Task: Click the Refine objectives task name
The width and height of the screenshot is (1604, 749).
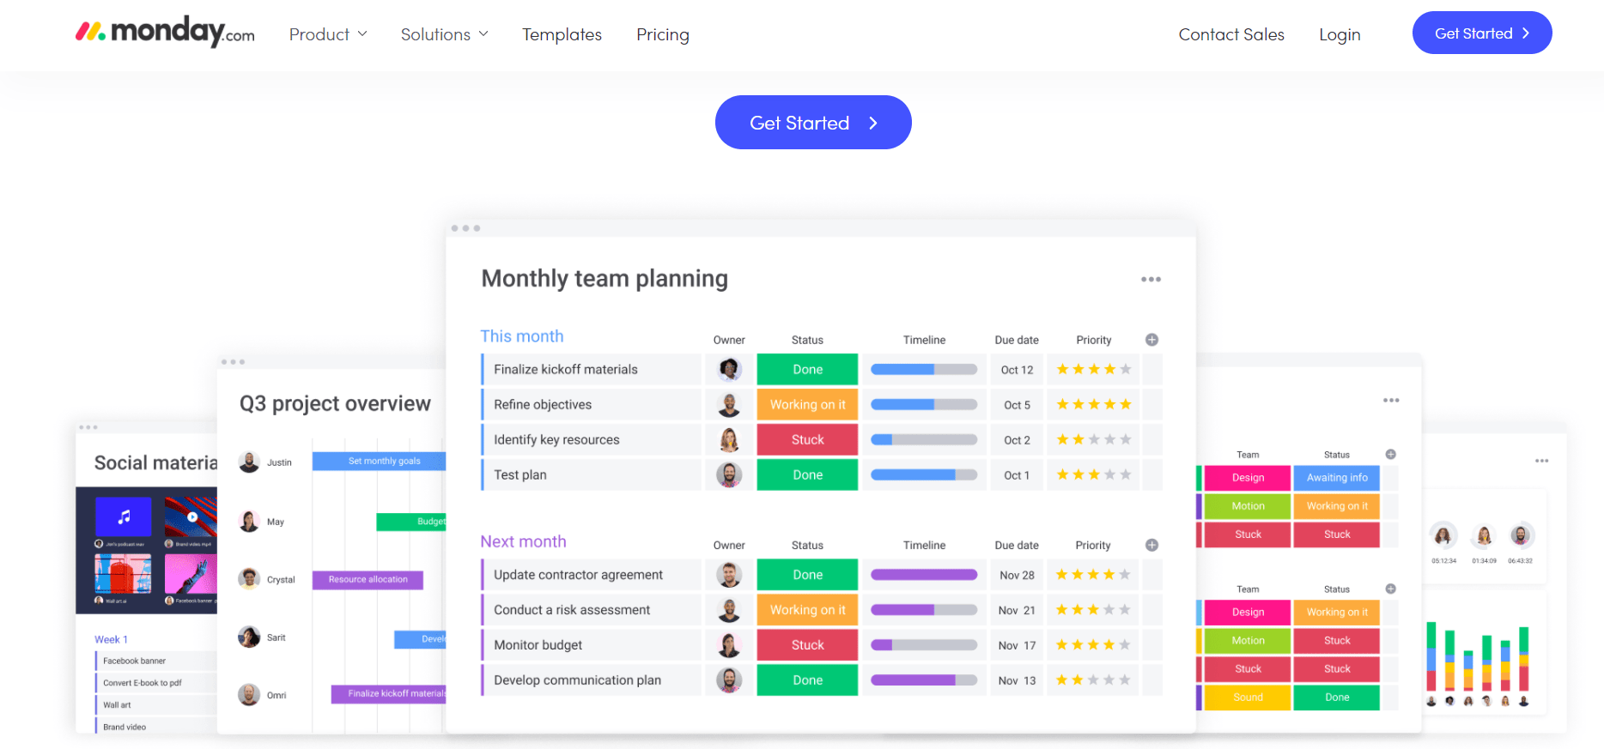Action: pos(543,405)
